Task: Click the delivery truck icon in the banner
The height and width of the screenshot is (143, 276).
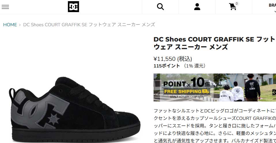Action: click(x=206, y=91)
